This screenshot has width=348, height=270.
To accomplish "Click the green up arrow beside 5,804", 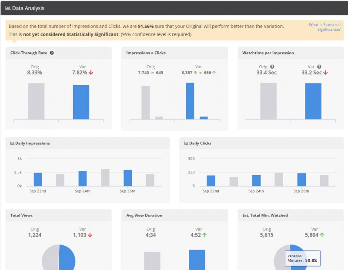I will point(322,235).
